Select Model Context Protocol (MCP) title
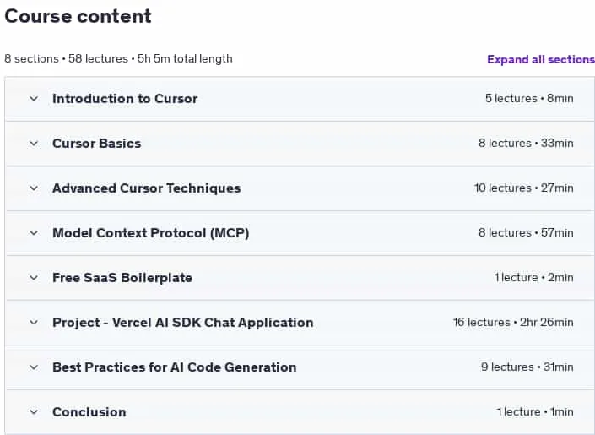This screenshot has width=595, height=435. click(150, 233)
